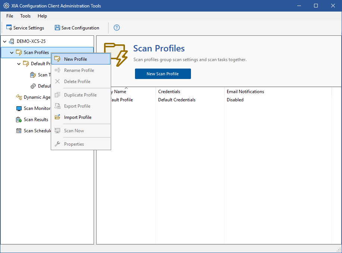Open the Tools menu
The height and width of the screenshot is (253, 342).
(x=25, y=16)
